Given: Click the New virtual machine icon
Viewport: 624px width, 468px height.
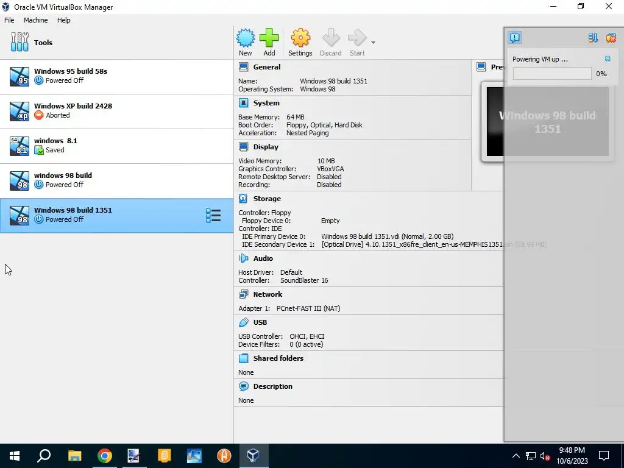Looking at the screenshot, I should [246, 38].
